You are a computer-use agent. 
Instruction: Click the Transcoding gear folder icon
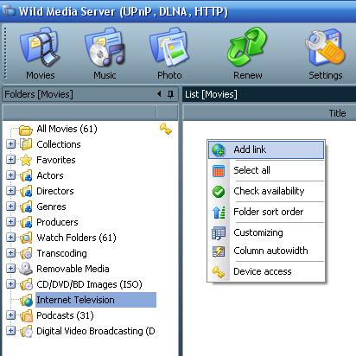pos(26,253)
